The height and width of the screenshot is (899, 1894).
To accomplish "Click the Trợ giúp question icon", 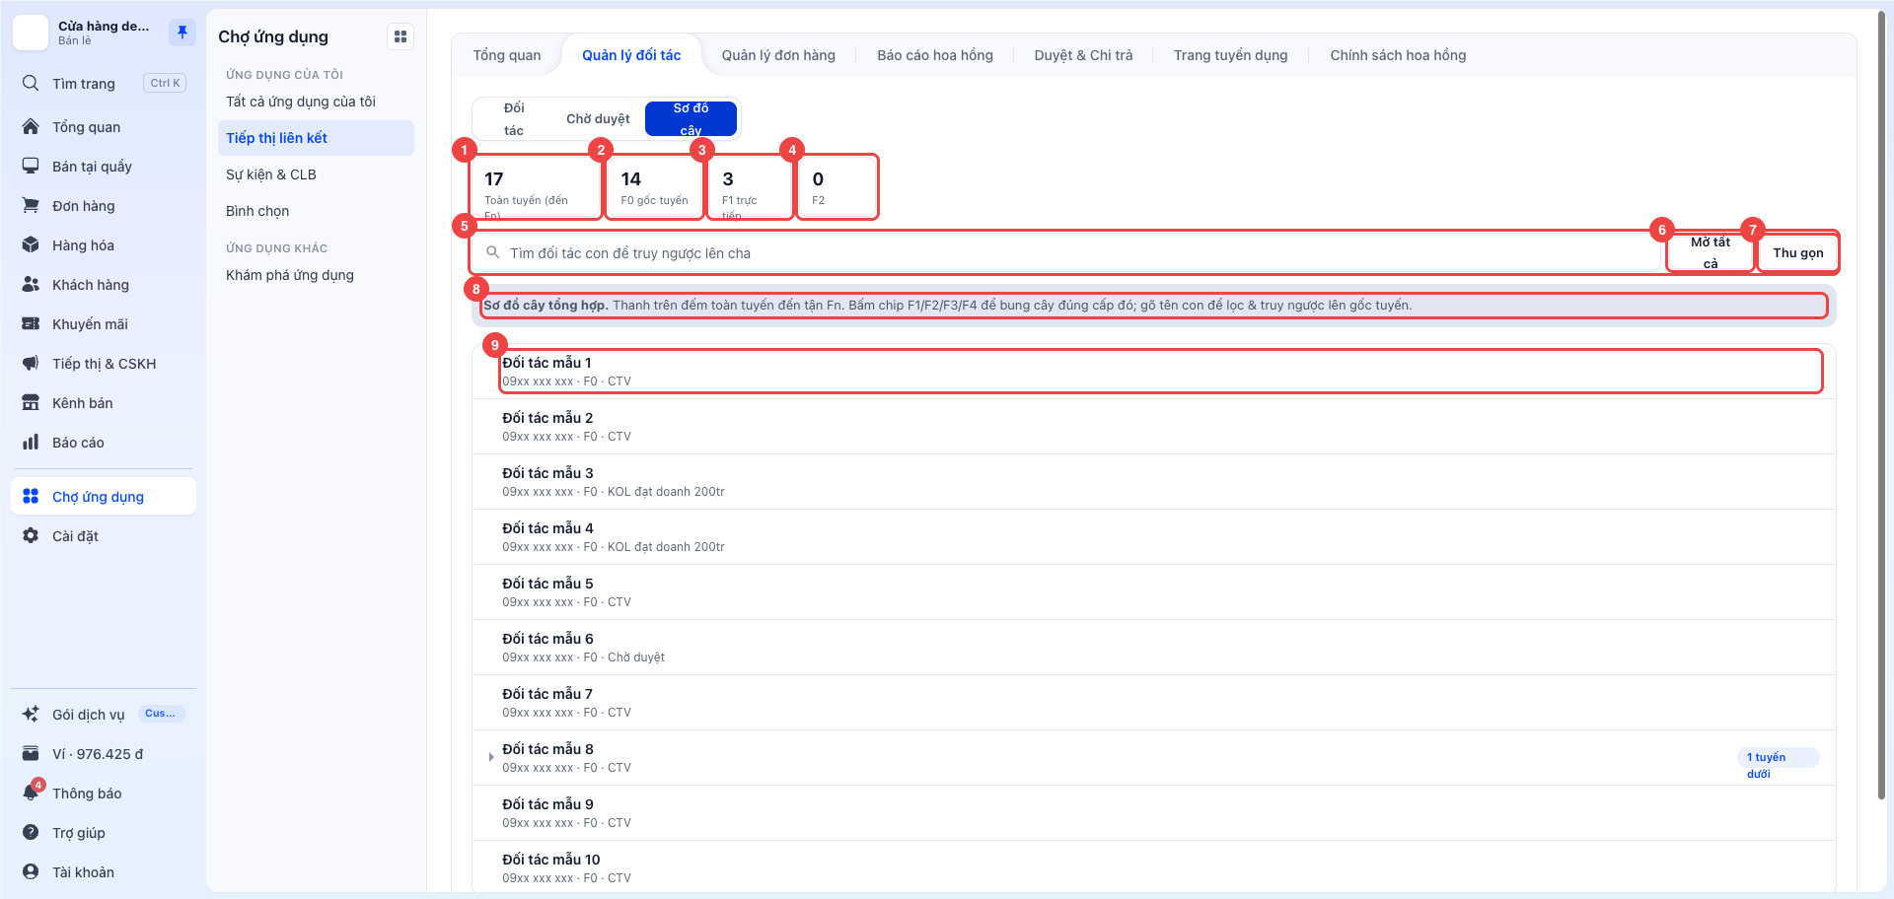I will (31, 833).
